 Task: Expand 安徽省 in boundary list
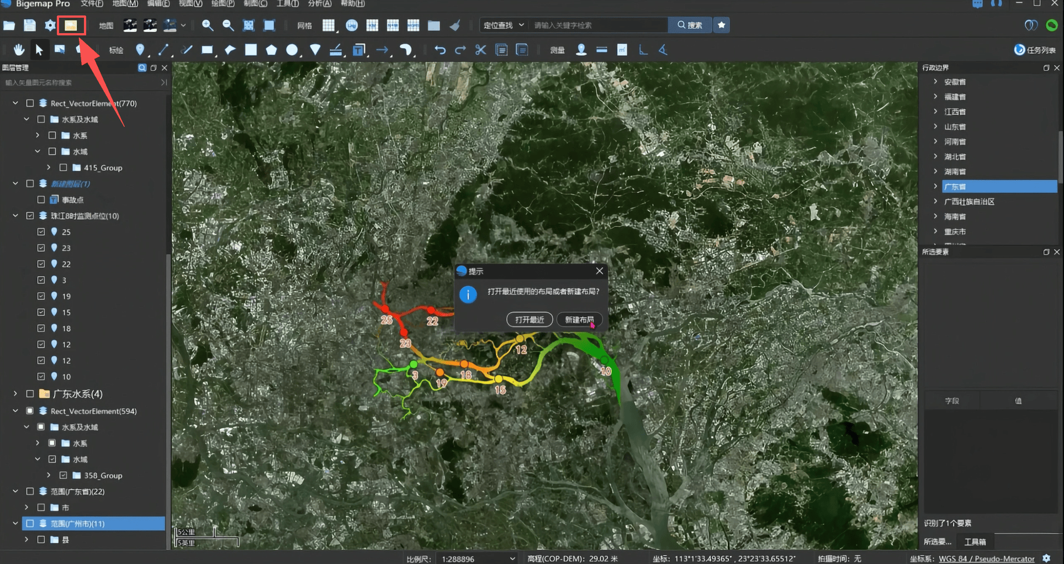[x=935, y=82]
